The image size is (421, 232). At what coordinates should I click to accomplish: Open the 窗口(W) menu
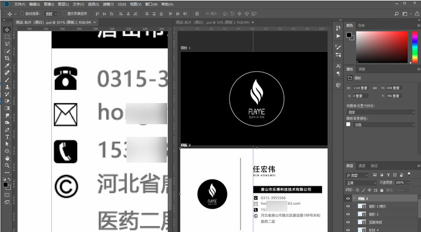point(151,4)
